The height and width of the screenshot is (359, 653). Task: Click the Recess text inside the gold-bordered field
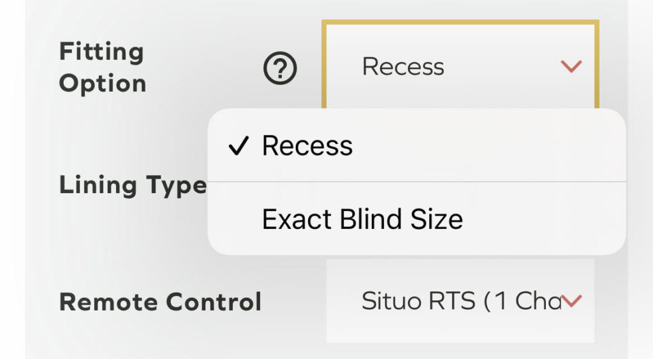[403, 66]
